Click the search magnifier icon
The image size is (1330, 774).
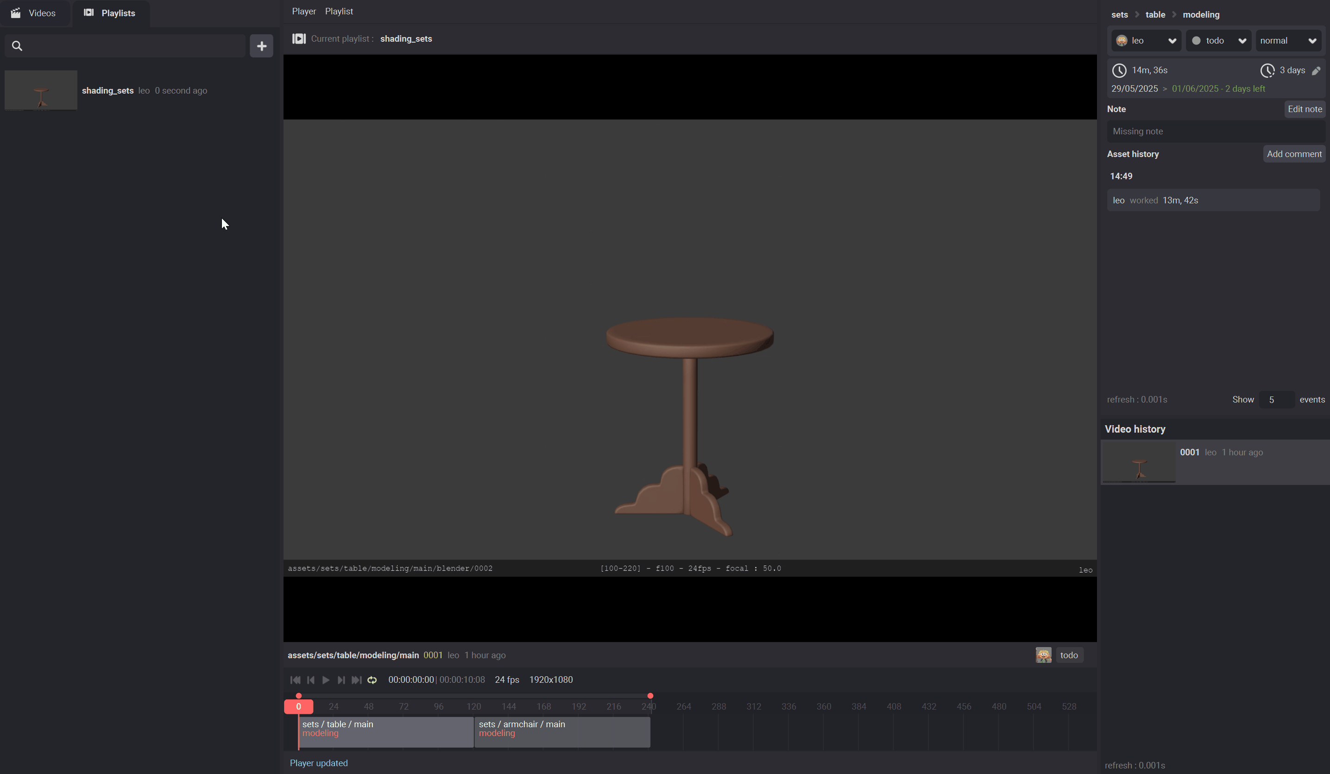coord(17,46)
